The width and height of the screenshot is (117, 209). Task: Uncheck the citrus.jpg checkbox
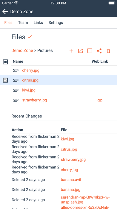click(x=5, y=80)
